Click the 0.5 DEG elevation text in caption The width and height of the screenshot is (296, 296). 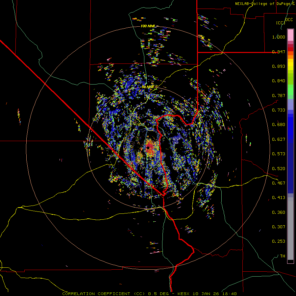click(159, 294)
